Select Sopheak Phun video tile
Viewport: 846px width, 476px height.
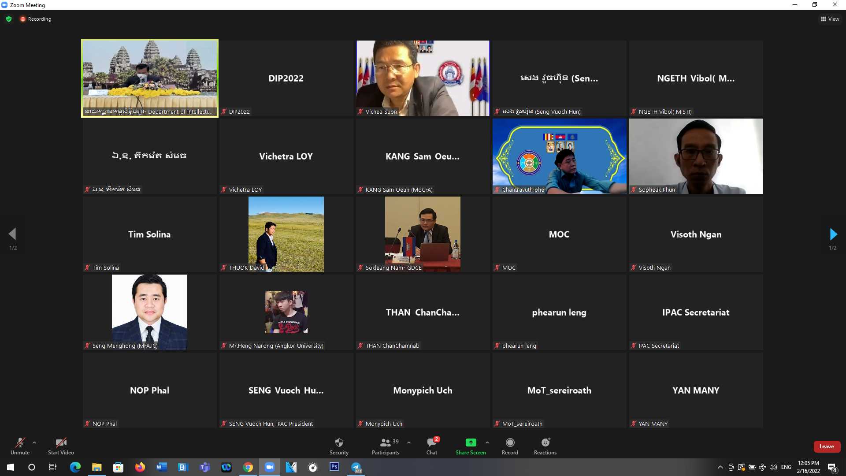(x=696, y=156)
